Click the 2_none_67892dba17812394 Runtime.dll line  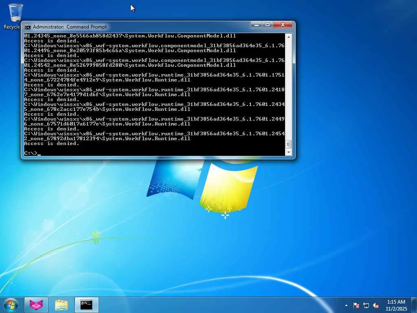coord(107,139)
